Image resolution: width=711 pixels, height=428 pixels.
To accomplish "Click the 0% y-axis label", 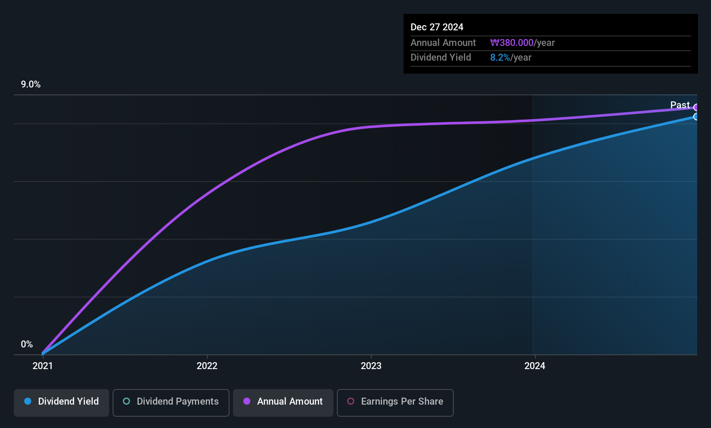I will [x=27, y=344].
